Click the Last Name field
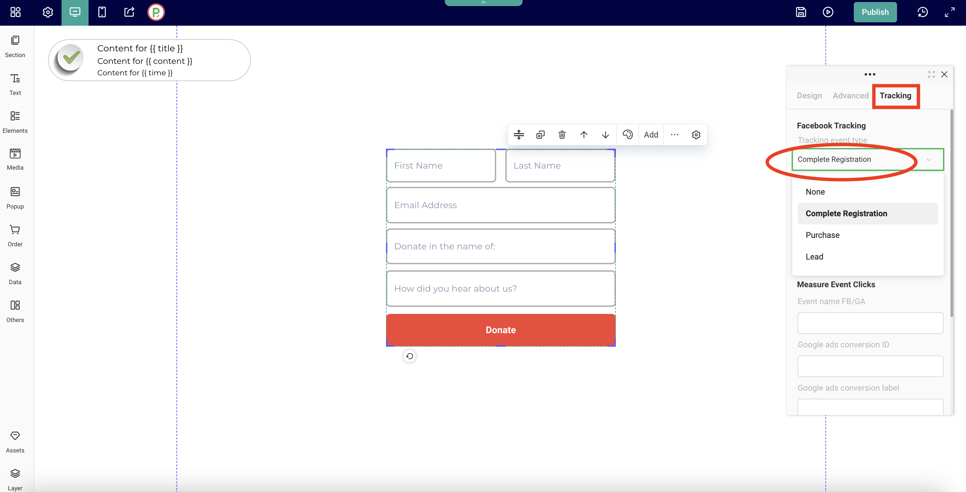Viewport: 966px width, 492px height. tap(560, 165)
